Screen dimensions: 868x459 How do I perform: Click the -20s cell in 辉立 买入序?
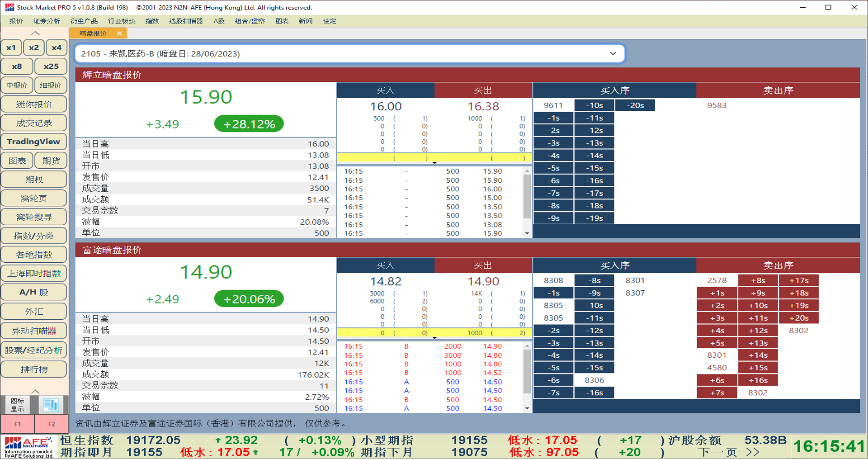635,105
